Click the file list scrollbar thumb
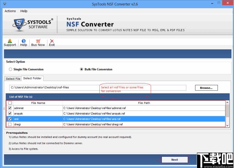 coord(227,111)
